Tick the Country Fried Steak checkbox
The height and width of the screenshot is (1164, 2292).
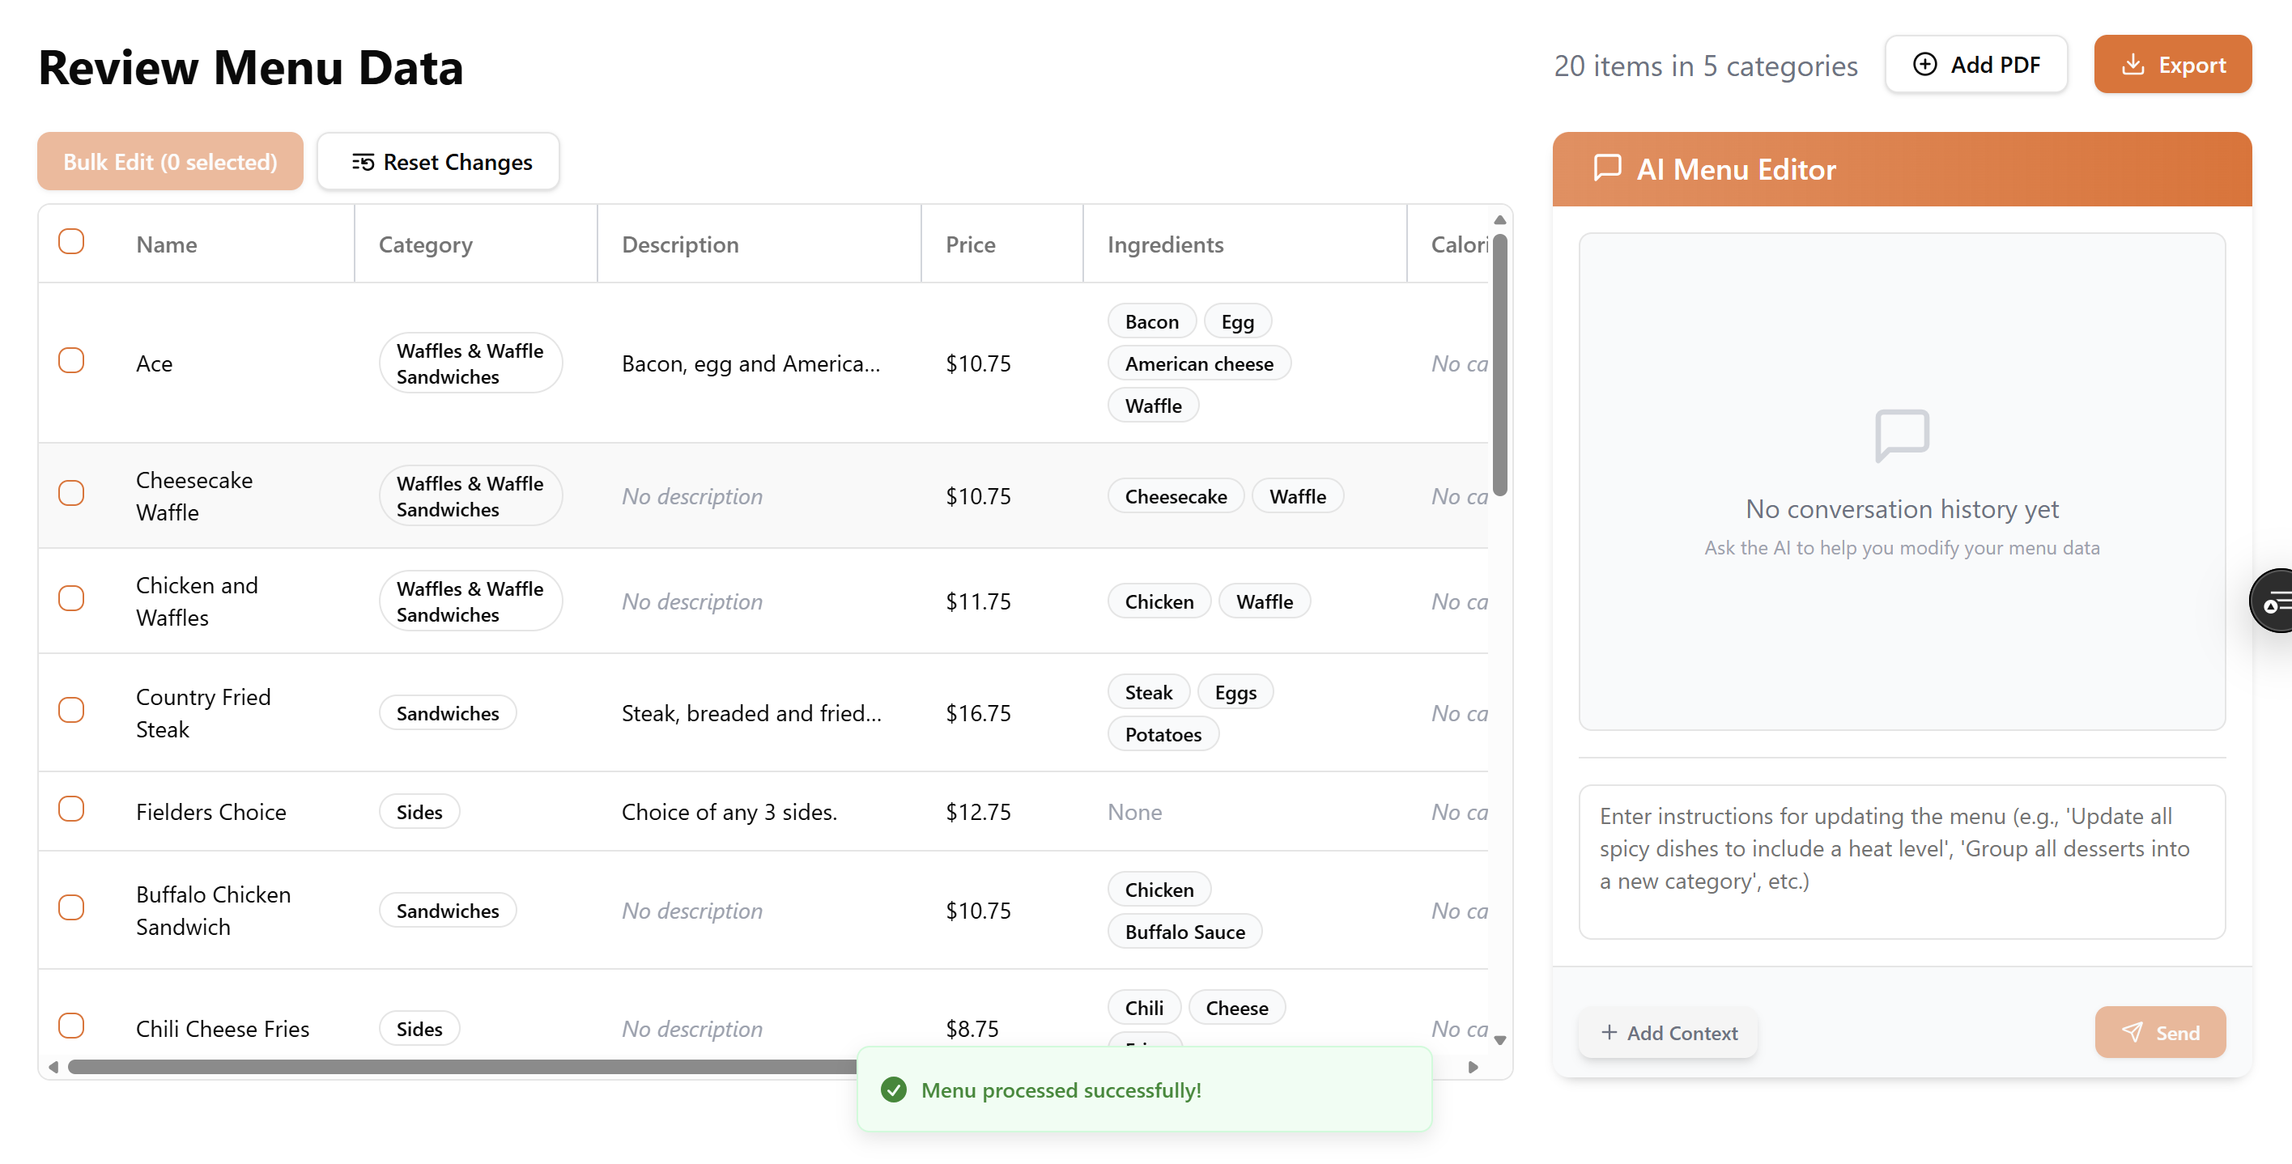(x=71, y=711)
